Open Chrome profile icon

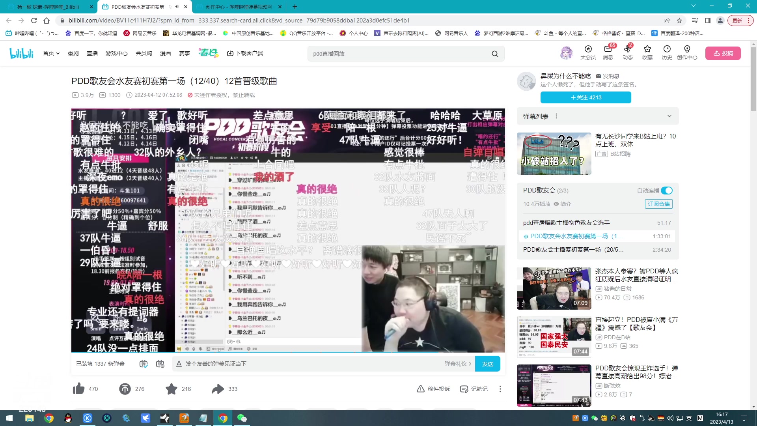[720, 21]
